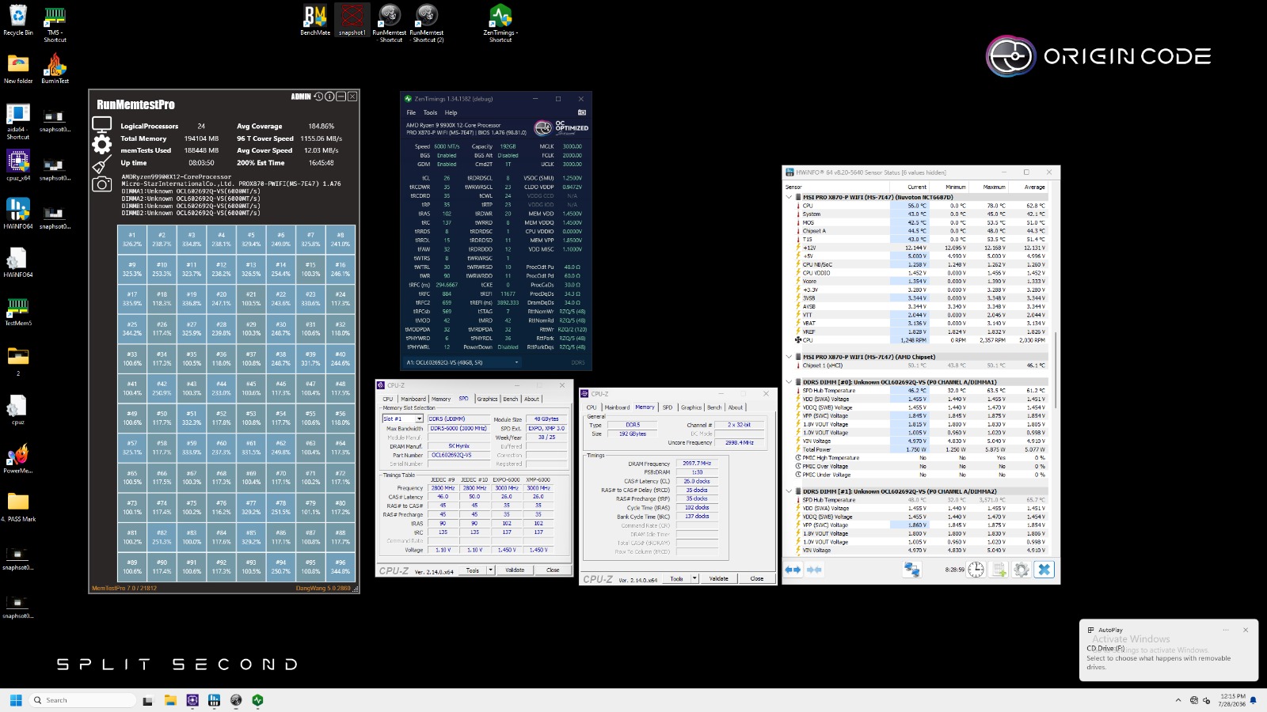The height and width of the screenshot is (712, 1267).
Task: Open RunMemtestPro settings via gear icon
Action: coord(101,145)
